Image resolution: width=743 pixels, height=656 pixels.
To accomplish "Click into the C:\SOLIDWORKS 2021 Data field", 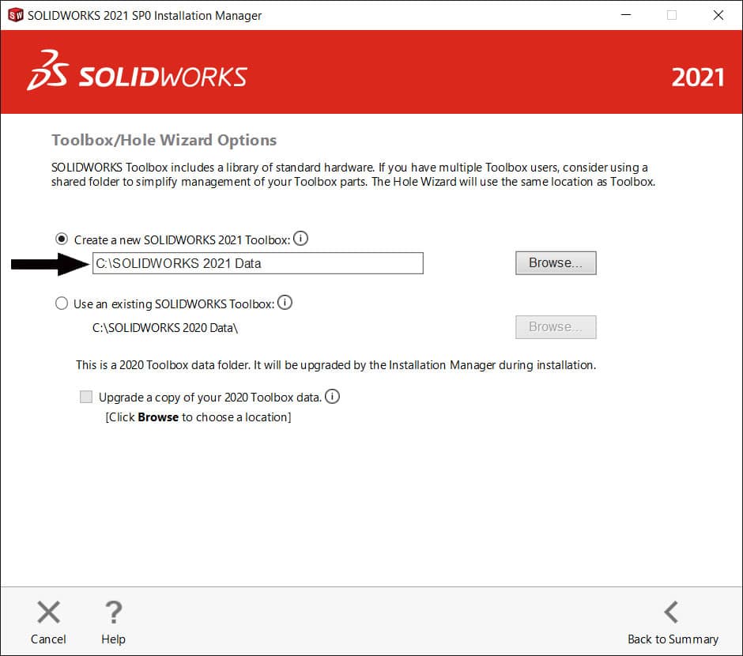I will point(258,263).
